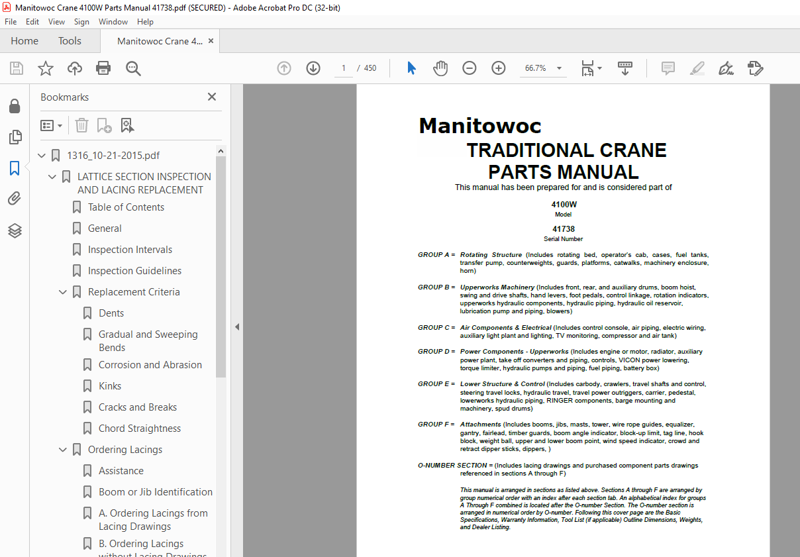Toggle the Bookmarks panel icon
The height and width of the screenshot is (557, 800).
click(x=15, y=168)
